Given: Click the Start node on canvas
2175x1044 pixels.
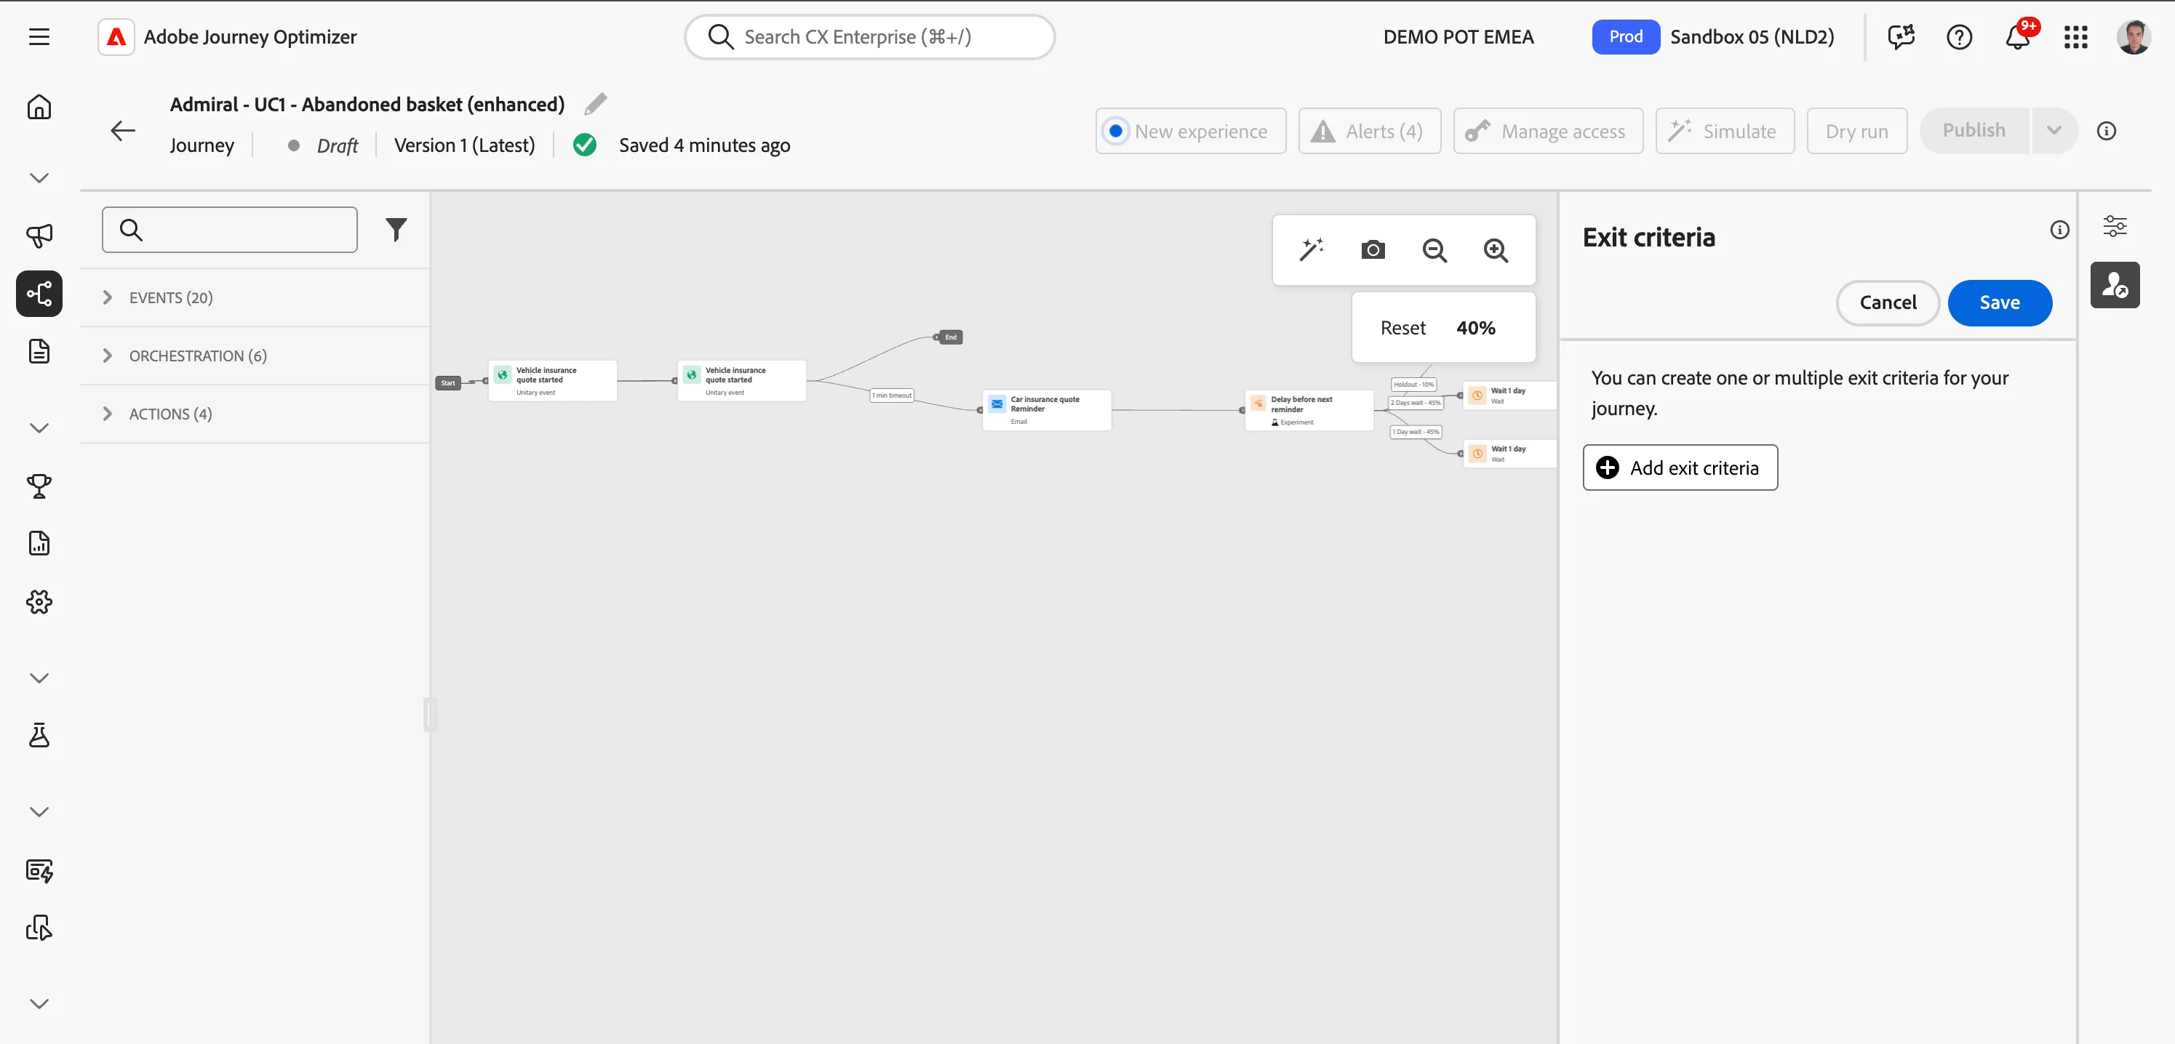Looking at the screenshot, I should [x=447, y=382].
